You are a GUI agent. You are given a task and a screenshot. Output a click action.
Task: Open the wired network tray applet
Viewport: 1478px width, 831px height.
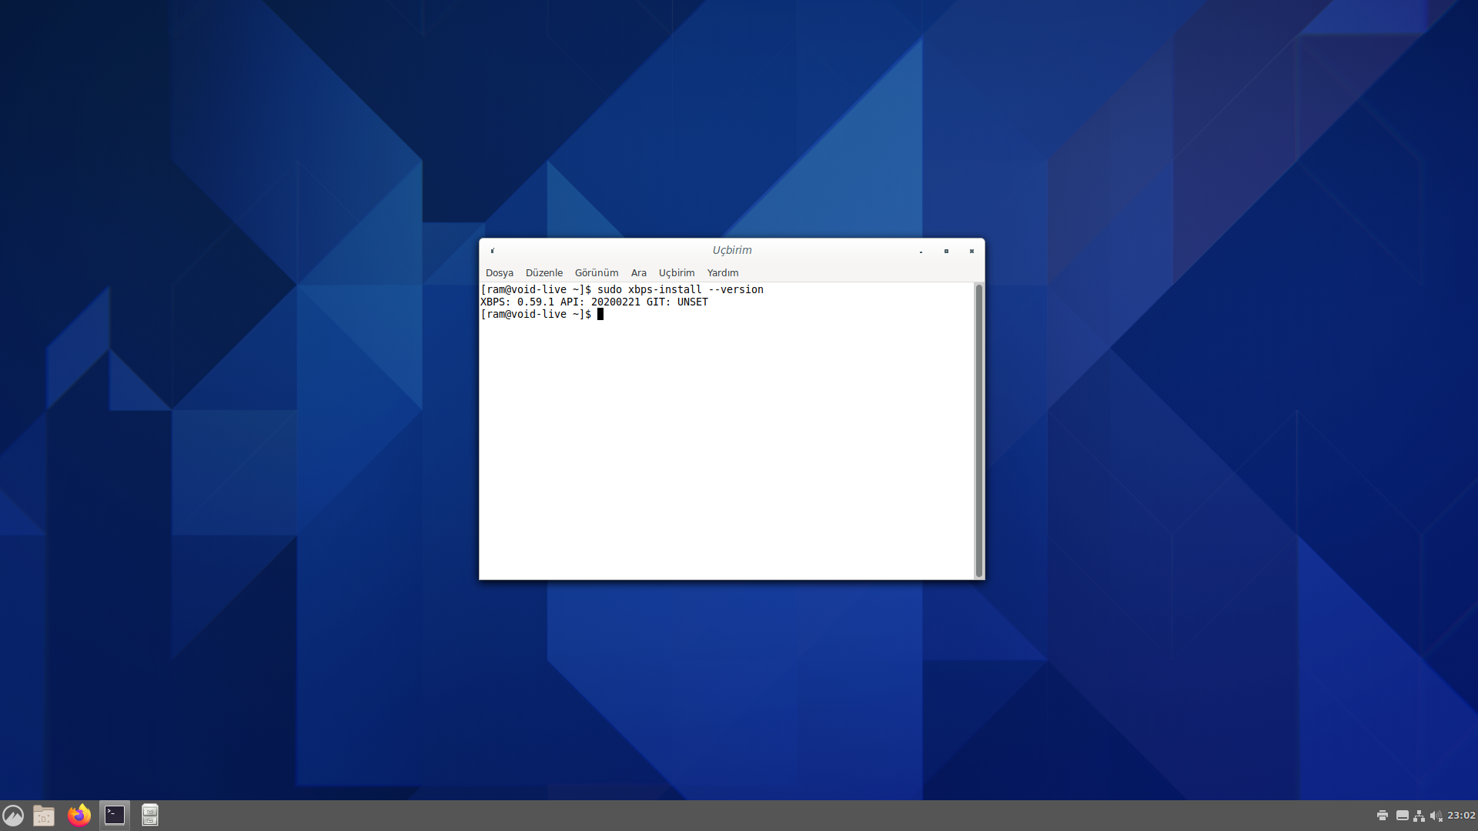point(1419,816)
